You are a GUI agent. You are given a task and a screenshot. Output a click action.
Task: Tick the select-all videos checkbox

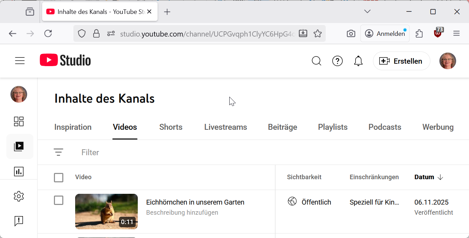click(59, 177)
